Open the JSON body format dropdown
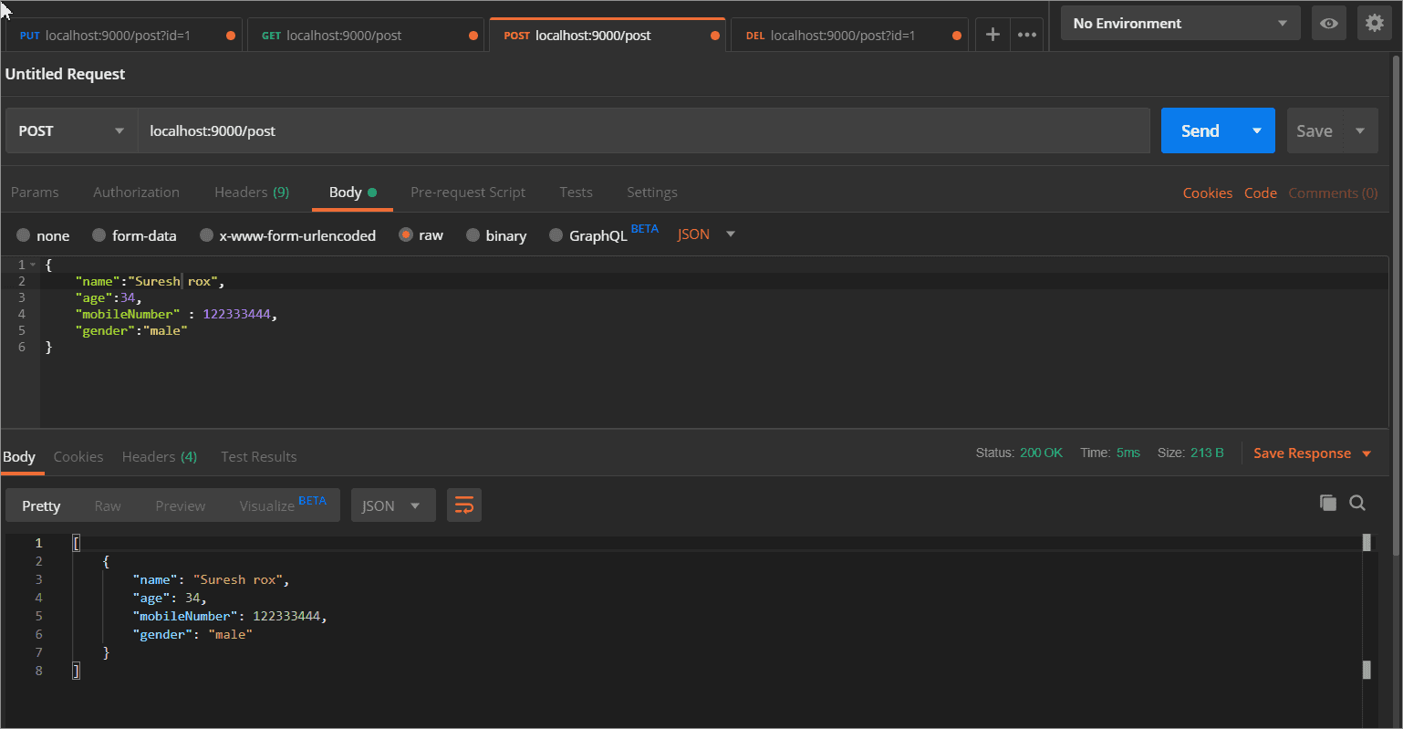 click(x=706, y=234)
